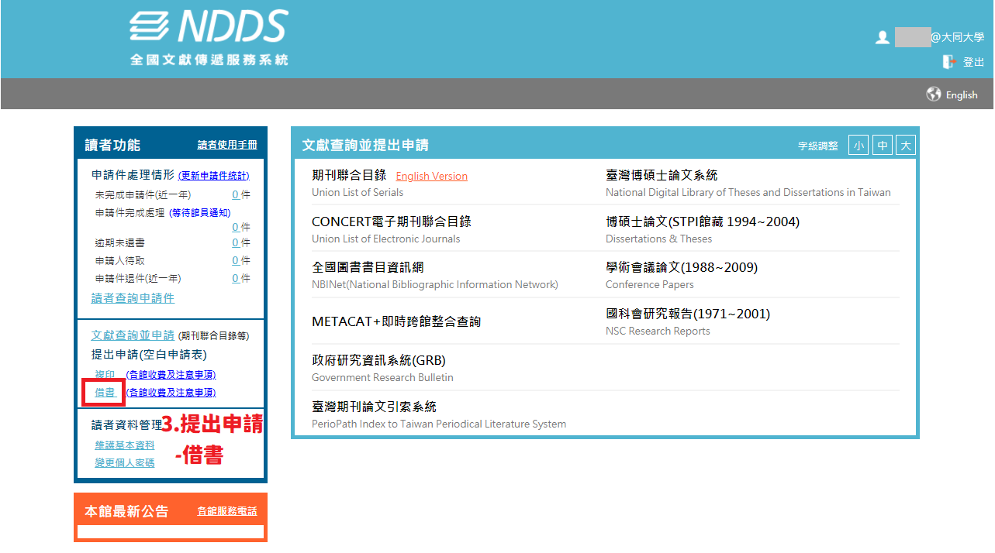The height and width of the screenshot is (553, 995).
Task: Click the user profile icon
Action: point(882,37)
